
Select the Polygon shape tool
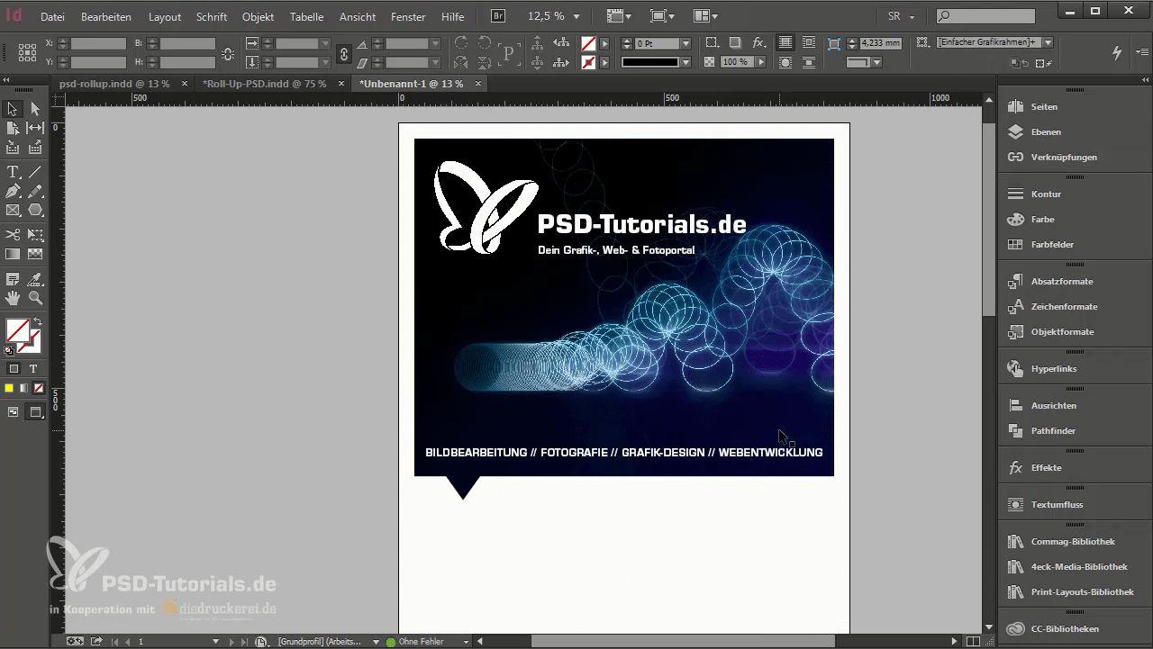[35, 210]
